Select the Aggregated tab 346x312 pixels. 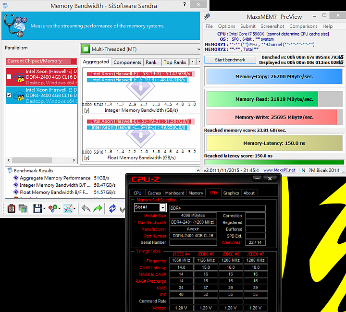(96, 62)
